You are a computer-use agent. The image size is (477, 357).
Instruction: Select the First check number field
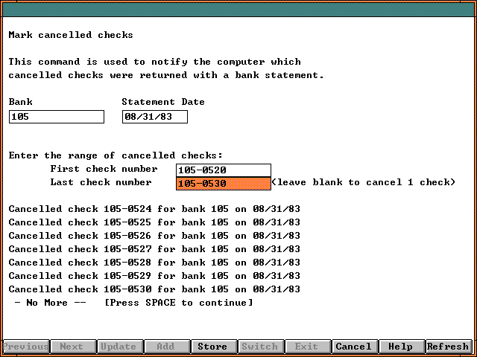[224, 170]
